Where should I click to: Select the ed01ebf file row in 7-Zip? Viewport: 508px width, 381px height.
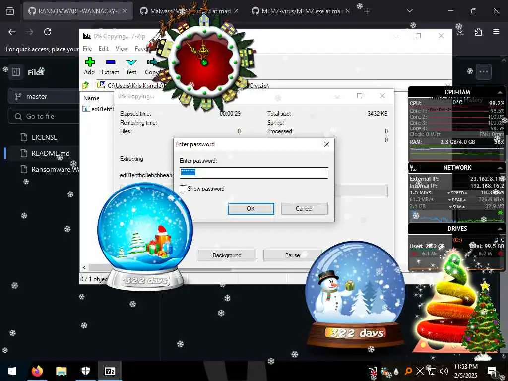[98, 109]
